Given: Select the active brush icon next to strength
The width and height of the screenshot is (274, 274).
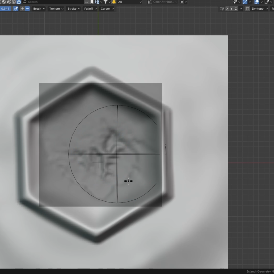Looking at the screenshot, I should [x=16, y=8].
